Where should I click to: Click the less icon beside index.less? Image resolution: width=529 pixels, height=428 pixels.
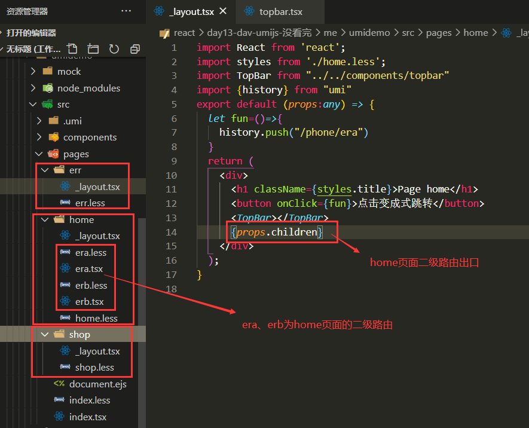click(59, 400)
